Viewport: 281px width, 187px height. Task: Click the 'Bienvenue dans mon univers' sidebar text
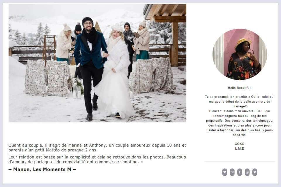tap(240, 123)
